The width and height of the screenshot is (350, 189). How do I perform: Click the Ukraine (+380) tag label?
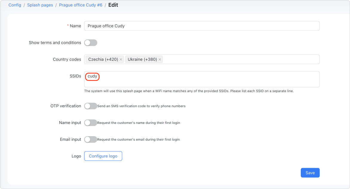click(x=142, y=59)
